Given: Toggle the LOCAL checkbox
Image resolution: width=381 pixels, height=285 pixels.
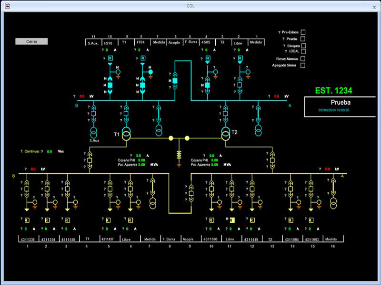Looking at the screenshot, I should point(303,51).
